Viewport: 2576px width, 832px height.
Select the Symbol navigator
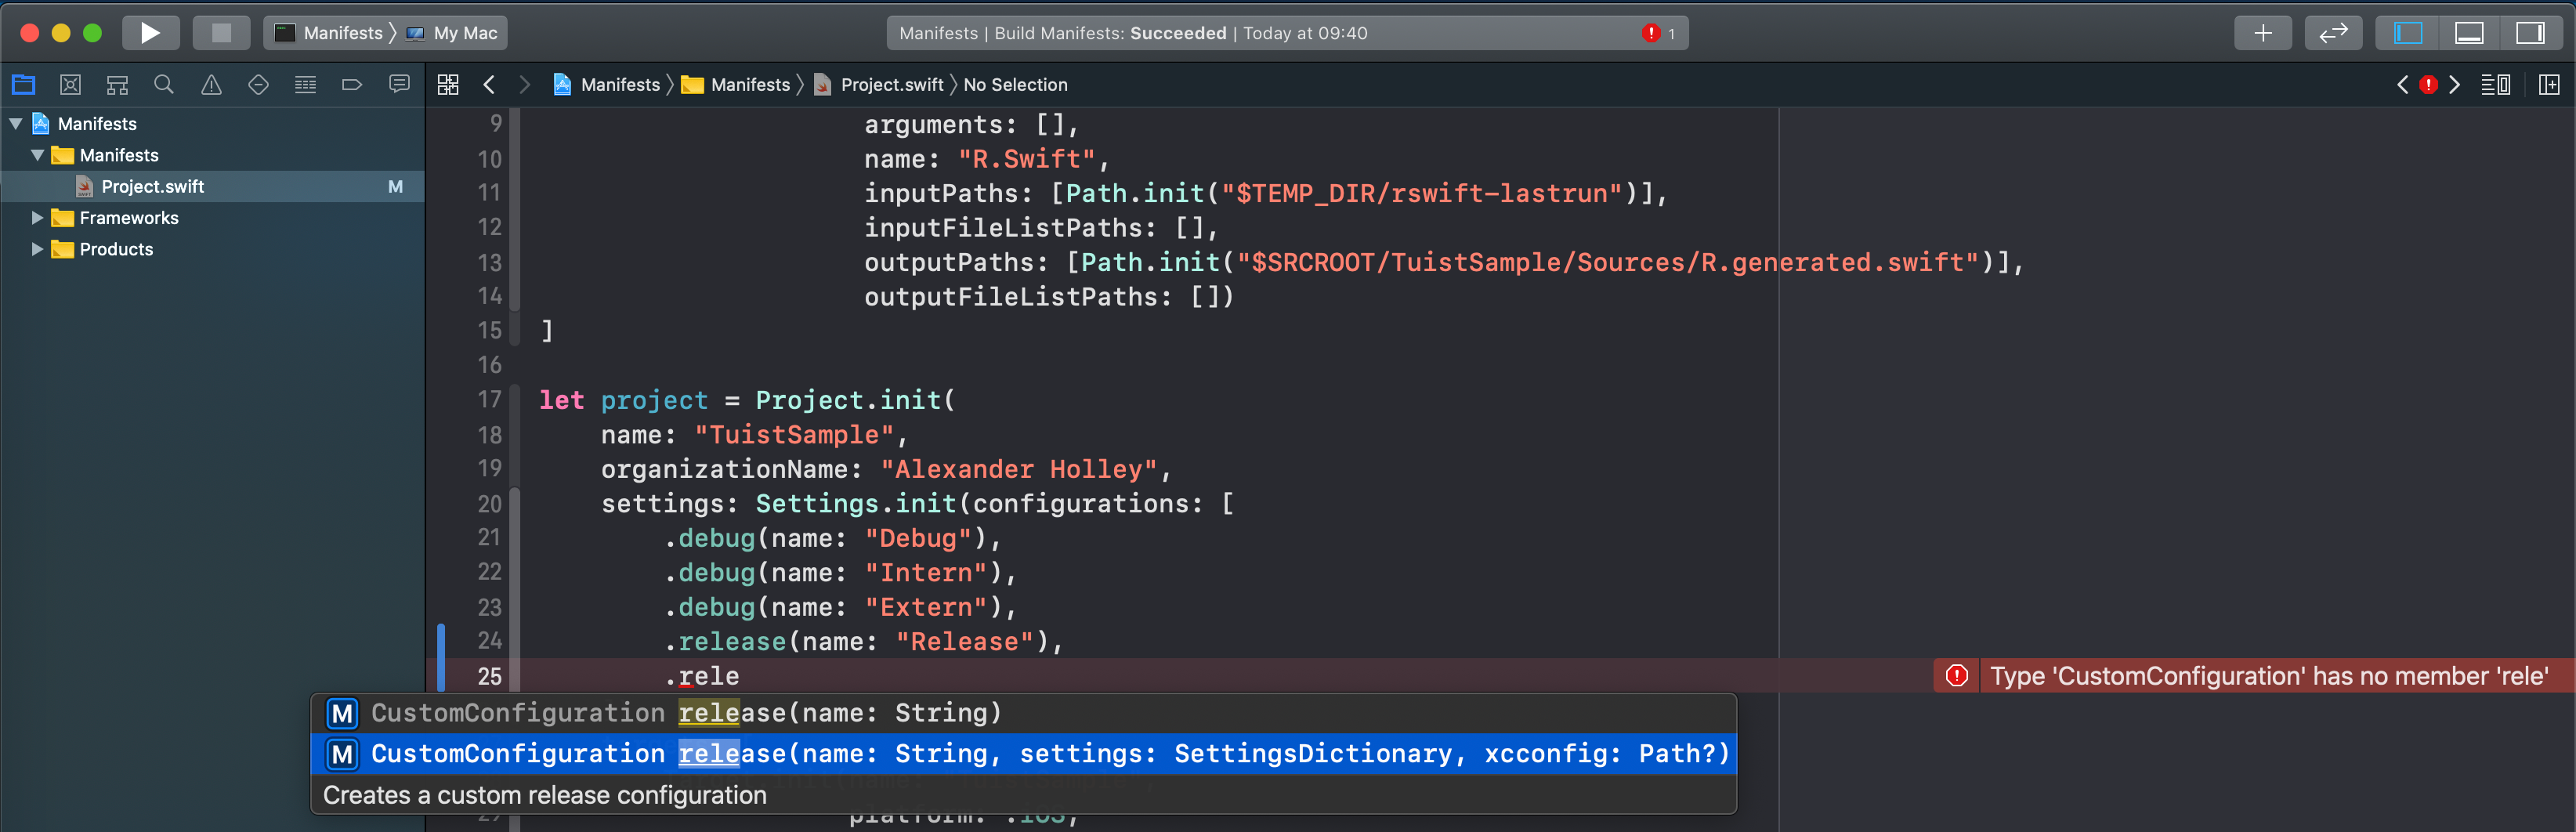click(x=116, y=85)
